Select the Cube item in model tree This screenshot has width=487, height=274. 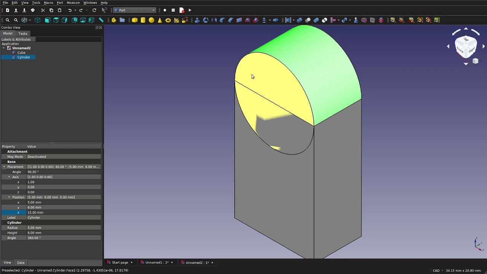21,53
